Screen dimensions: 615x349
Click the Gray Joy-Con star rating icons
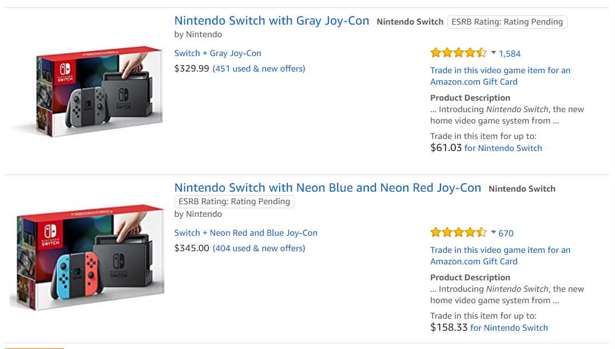click(458, 53)
